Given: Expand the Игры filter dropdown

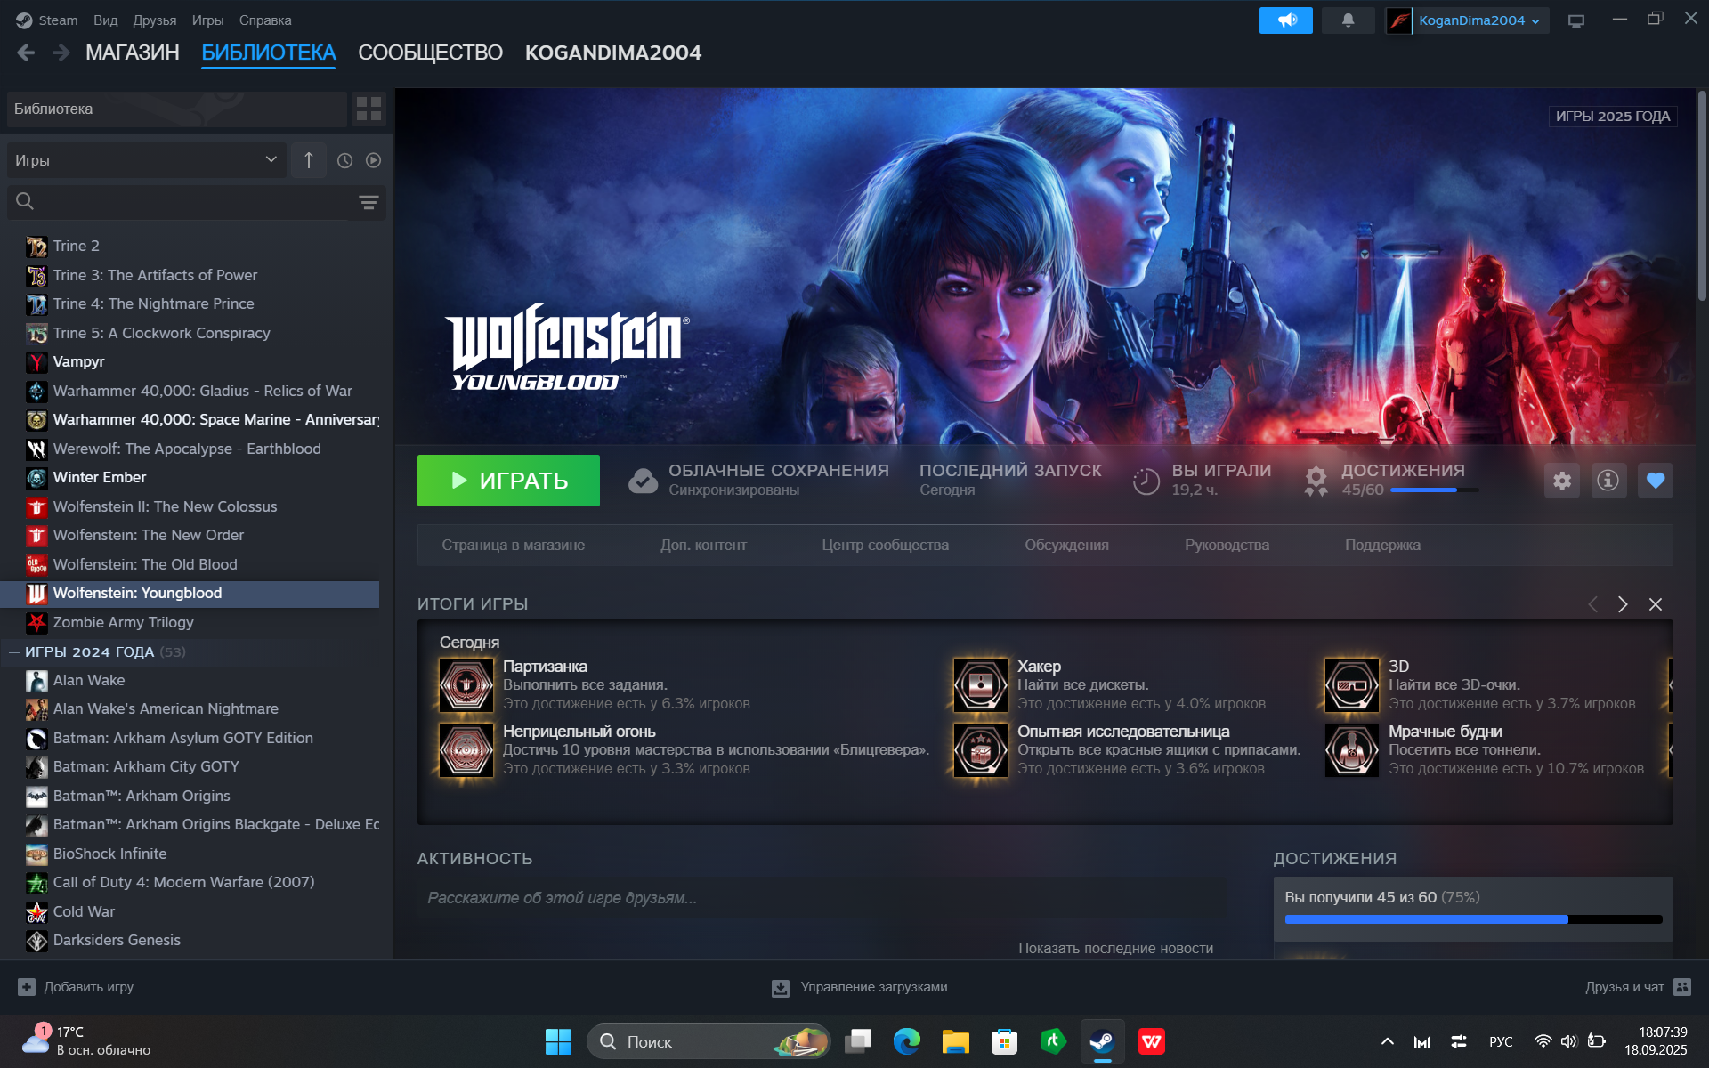Looking at the screenshot, I should [146, 160].
